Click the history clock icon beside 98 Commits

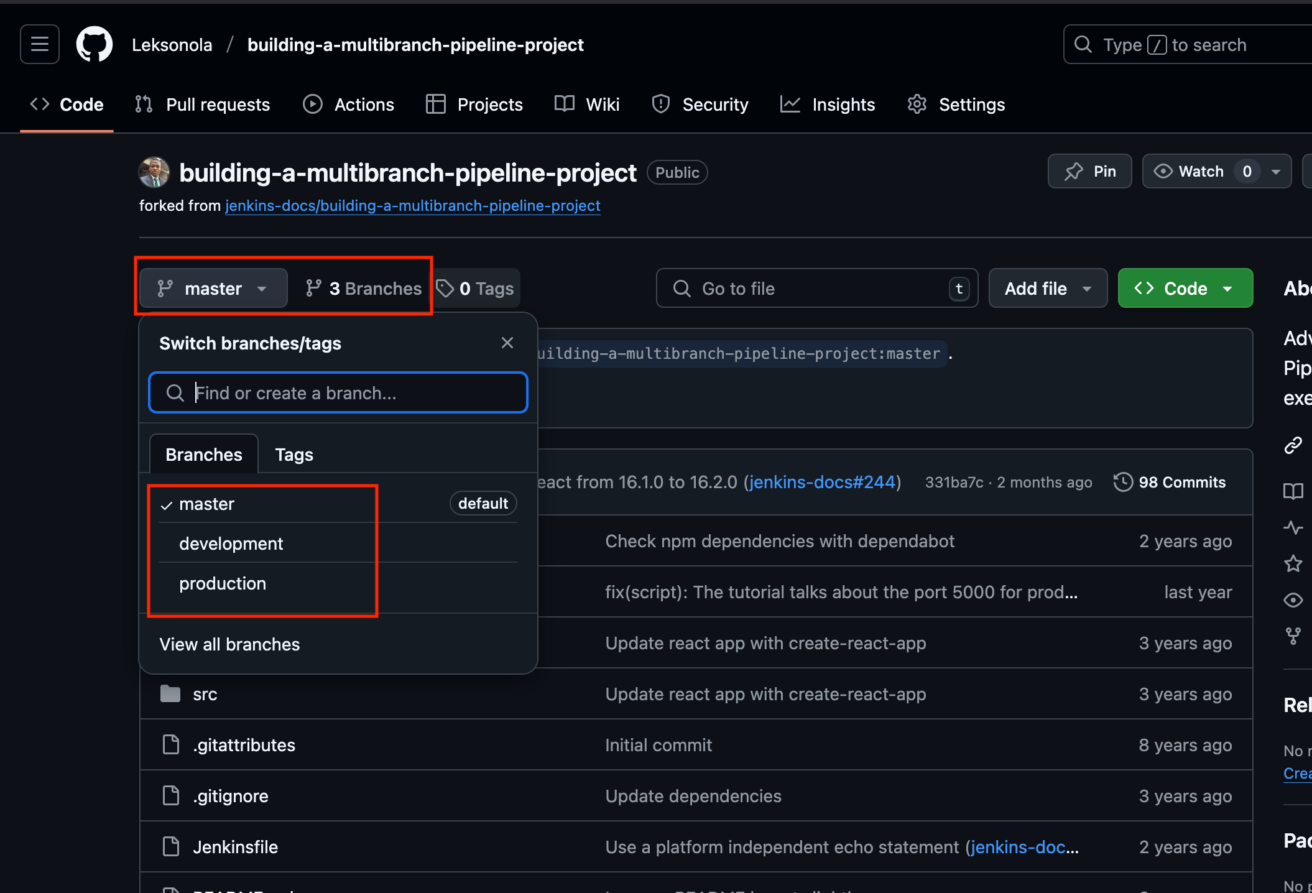coord(1123,483)
